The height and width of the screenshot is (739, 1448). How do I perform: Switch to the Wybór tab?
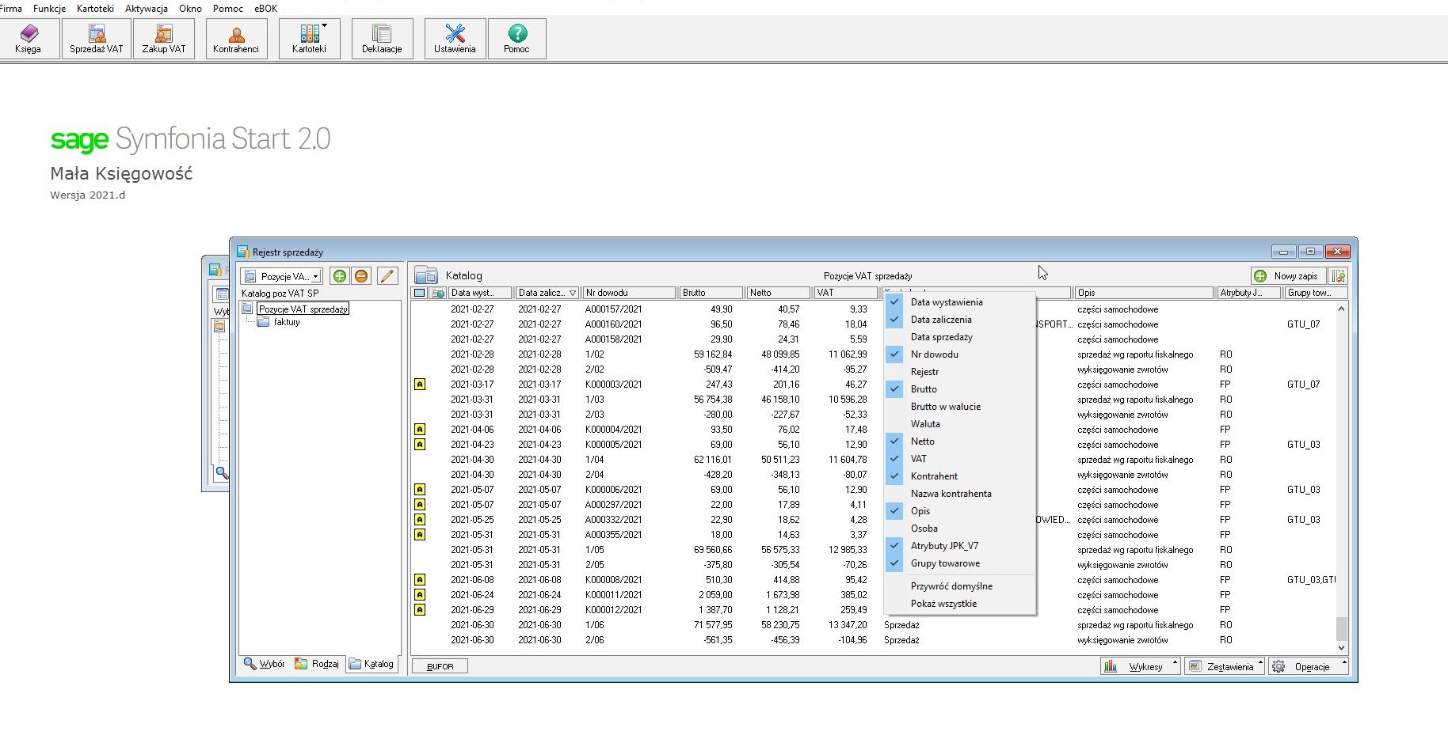265,664
